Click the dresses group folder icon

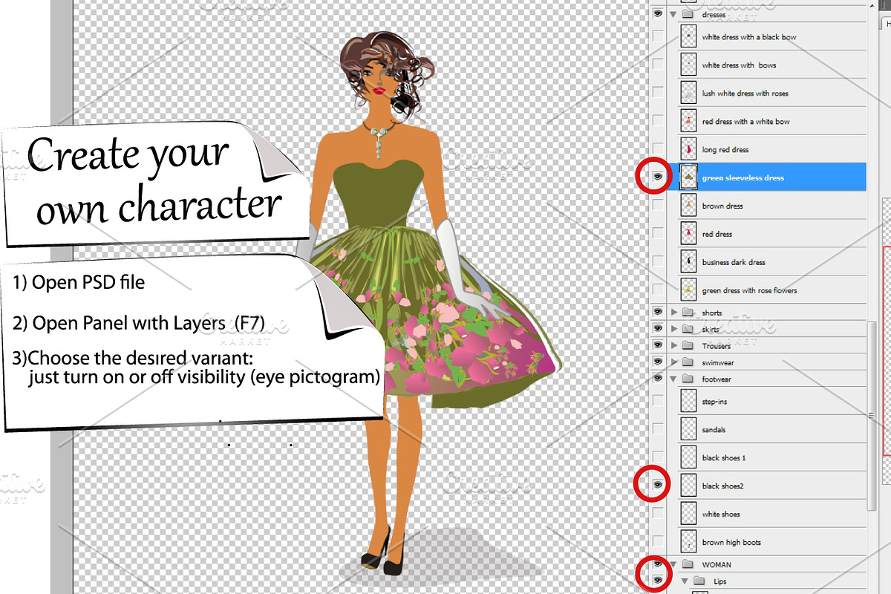coord(687,14)
